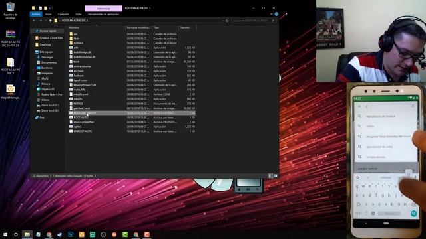Open OneDrive in the sidebar
The height and width of the screenshot is (239, 426).
[x=43, y=45]
